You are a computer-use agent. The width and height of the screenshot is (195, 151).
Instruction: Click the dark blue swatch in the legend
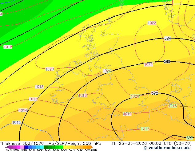point(26,147)
